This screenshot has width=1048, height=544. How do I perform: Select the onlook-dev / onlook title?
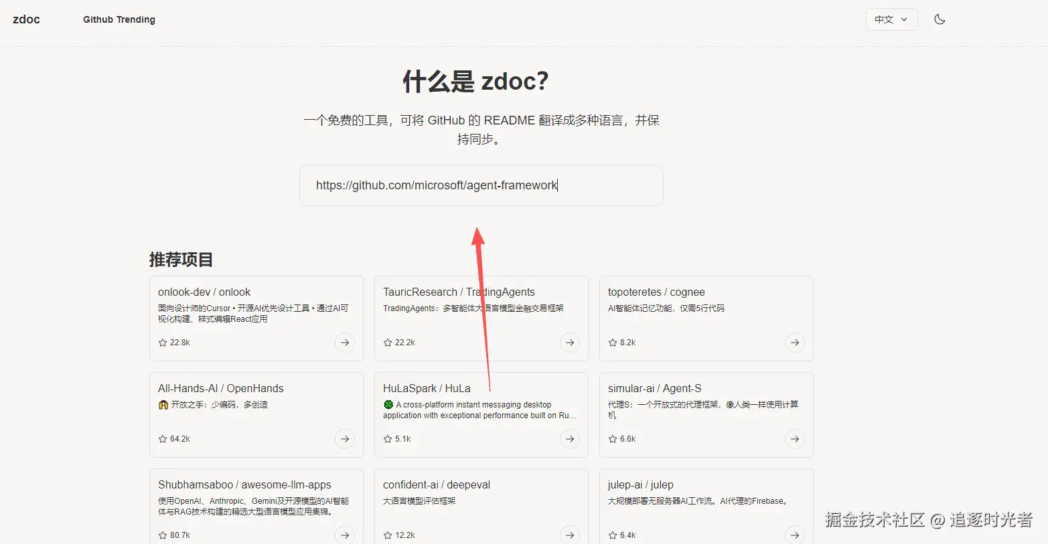(204, 292)
